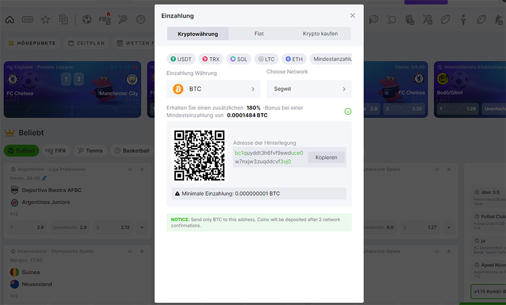Switch to Fiat tab
The height and width of the screenshot is (305, 506).
259,34
